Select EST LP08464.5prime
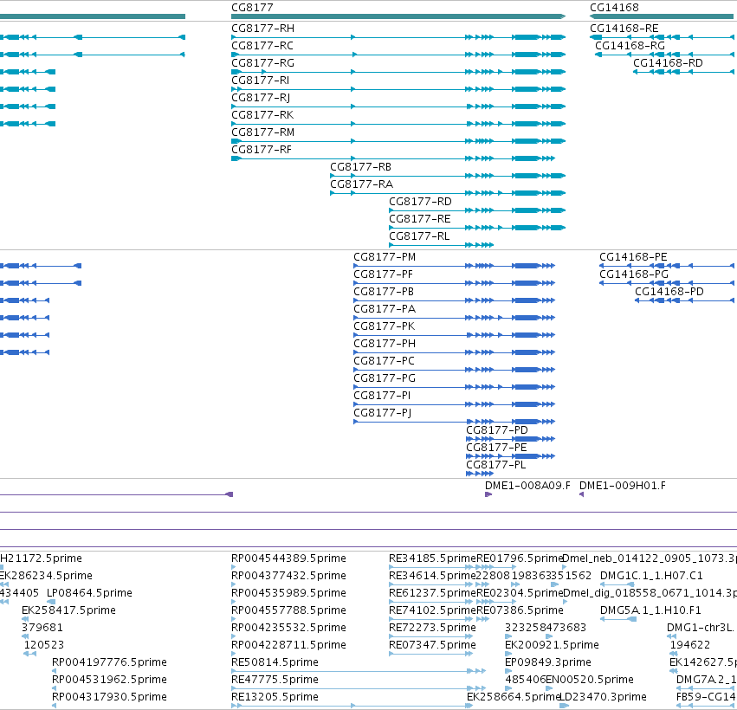Viewport: 737px width, 710px height. click(89, 593)
